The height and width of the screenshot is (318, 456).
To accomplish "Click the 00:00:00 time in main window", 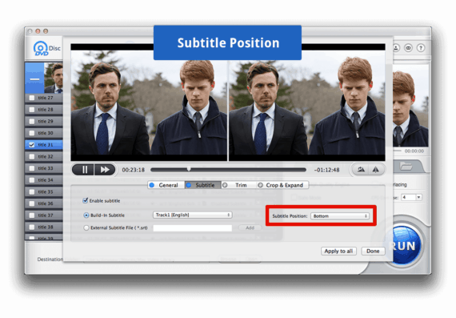I will (x=414, y=151).
